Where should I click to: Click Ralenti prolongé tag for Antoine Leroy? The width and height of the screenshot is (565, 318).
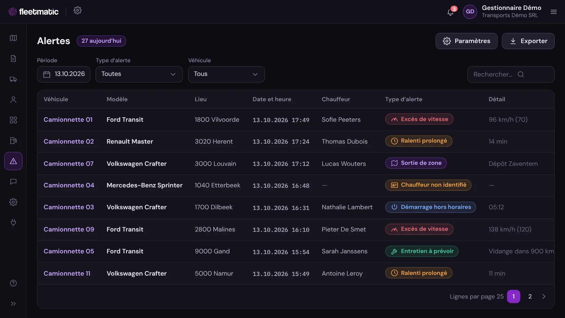click(x=419, y=273)
